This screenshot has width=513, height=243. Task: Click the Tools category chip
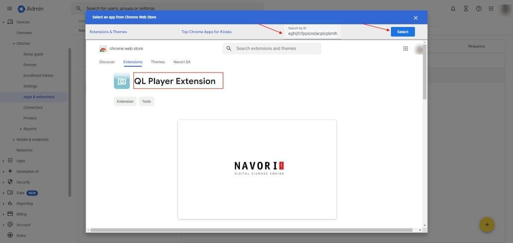pos(147,102)
